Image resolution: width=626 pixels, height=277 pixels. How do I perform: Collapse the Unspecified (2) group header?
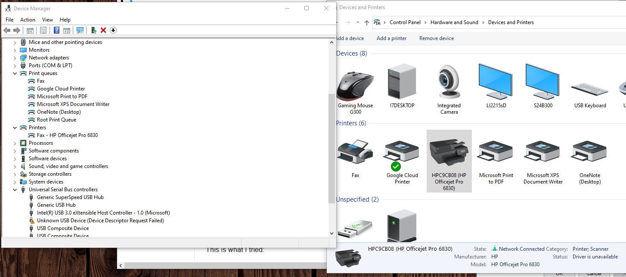click(x=357, y=199)
